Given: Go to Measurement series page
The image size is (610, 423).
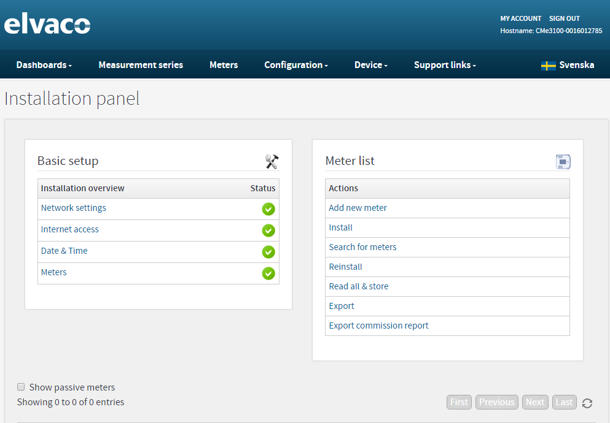Looking at the screenshot, I should coord(141,65).
